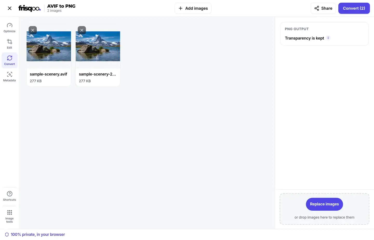Open the Image tools grid

10,216
